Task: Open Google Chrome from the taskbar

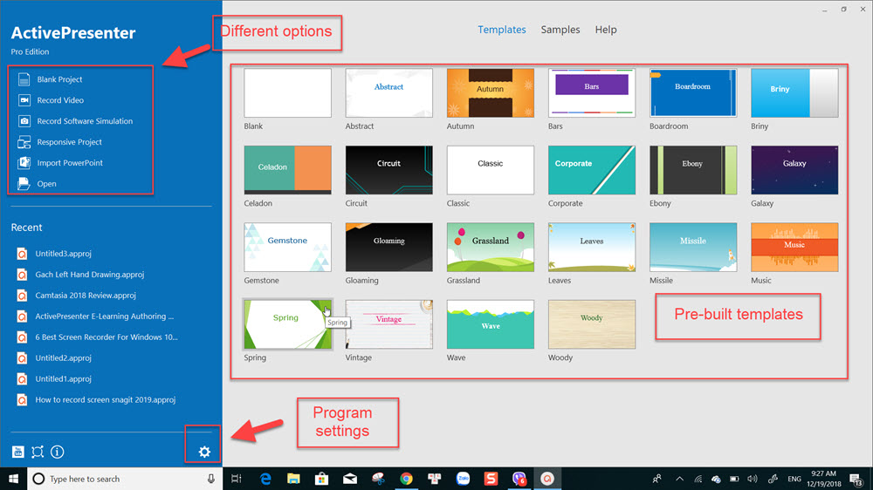Action: 406,479
